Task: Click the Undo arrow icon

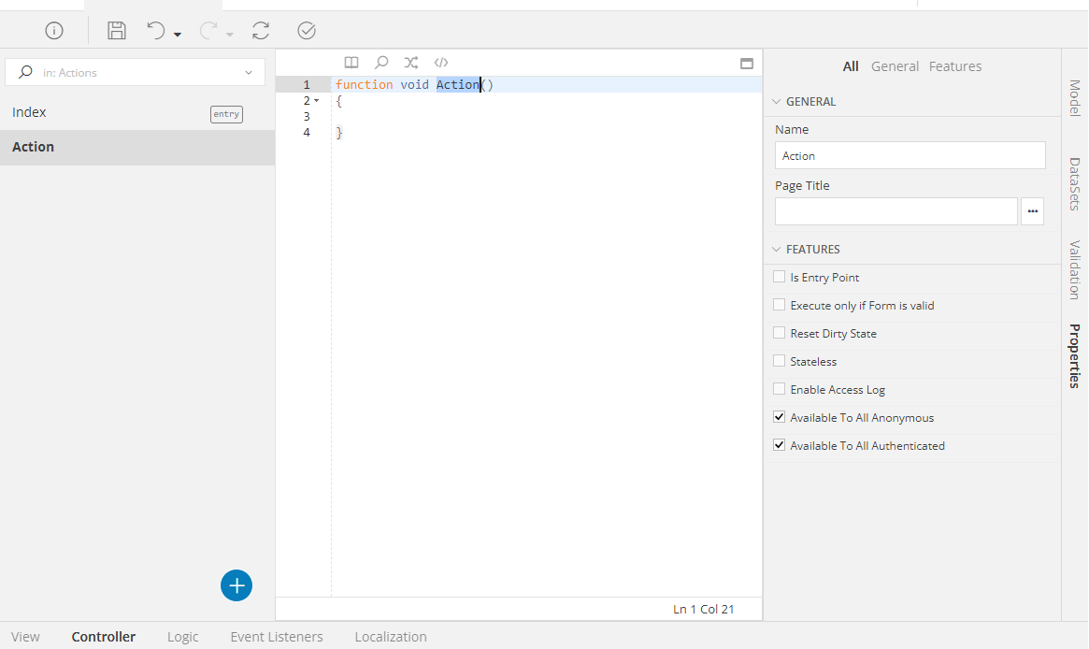Action: (x=156, y=31)
